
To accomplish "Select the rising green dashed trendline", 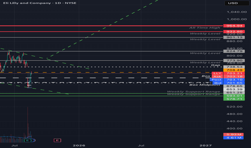I will pos(102,29).
